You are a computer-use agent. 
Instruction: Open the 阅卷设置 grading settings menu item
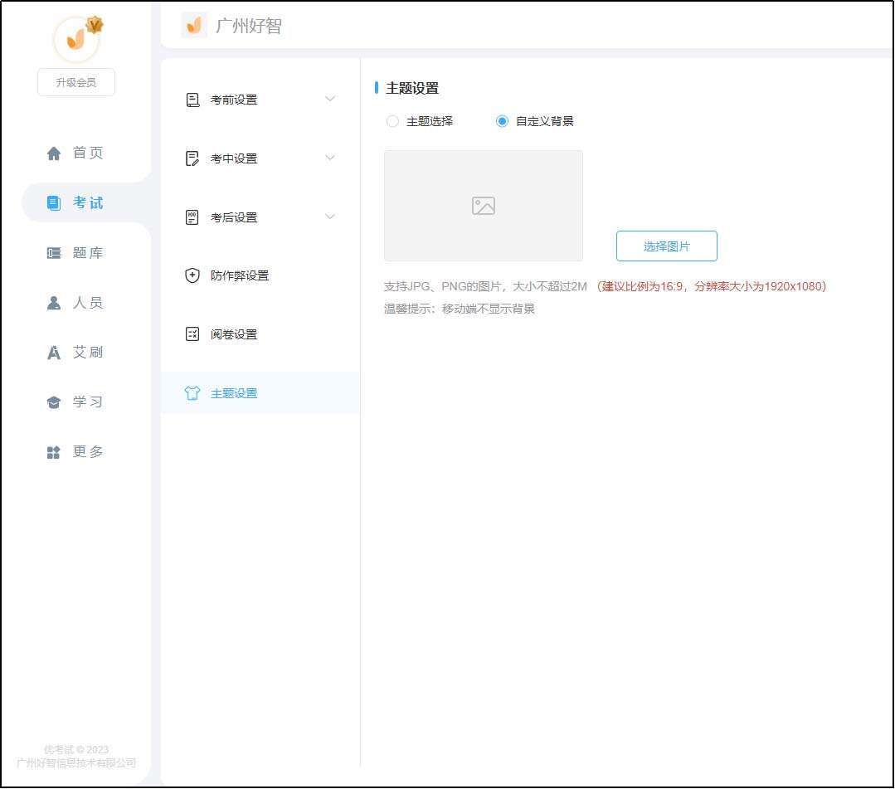click(234, 334)
